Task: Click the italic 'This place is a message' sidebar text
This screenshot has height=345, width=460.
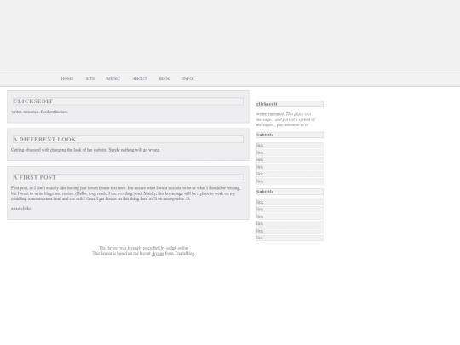Action: click(x=285, y=119)
